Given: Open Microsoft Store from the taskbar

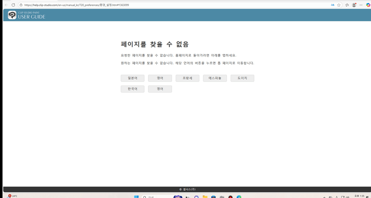Looking at the screenshot, I should [x=213, y=197].
